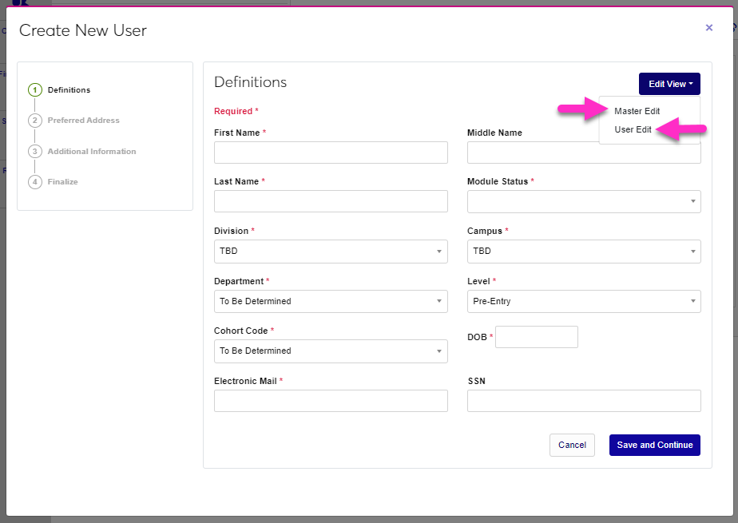Open the Campus dropdown showing TBD
The height and width of the screenshot is (523, 738).
(x=583, y=252)
